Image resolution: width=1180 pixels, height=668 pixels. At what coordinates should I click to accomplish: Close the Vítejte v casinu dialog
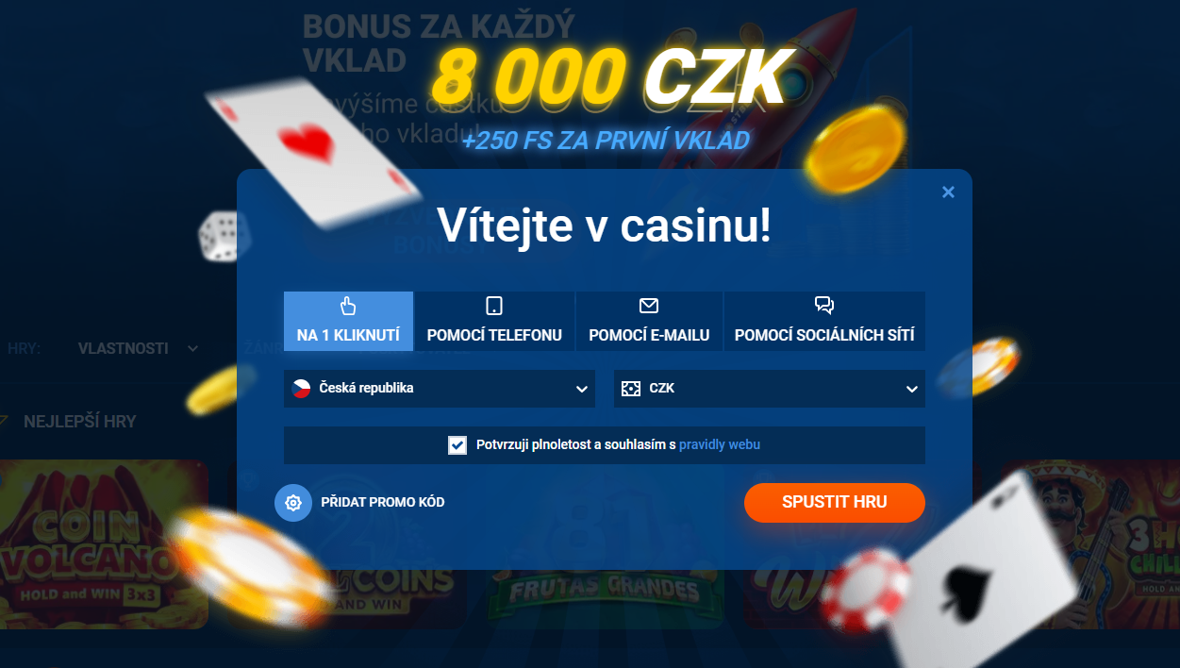click(x=949, y=192)
